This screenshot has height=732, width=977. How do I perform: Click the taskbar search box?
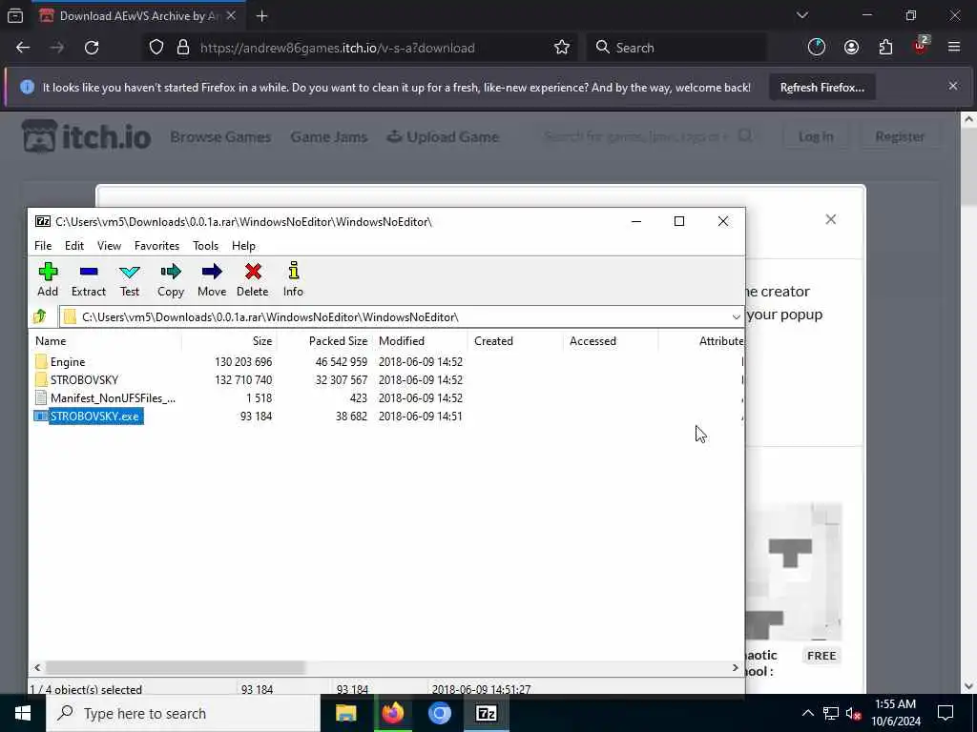[x=182, y=713]
